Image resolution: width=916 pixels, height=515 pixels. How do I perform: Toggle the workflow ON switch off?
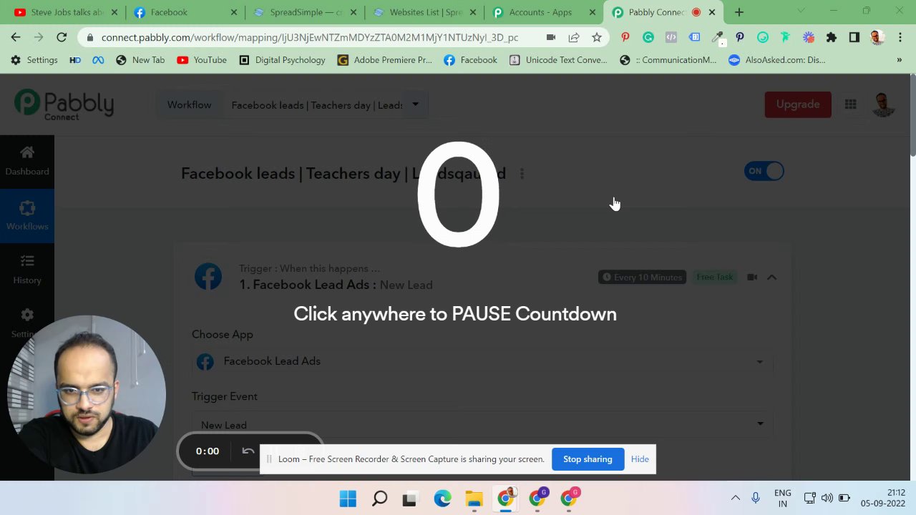pos(764,171)
